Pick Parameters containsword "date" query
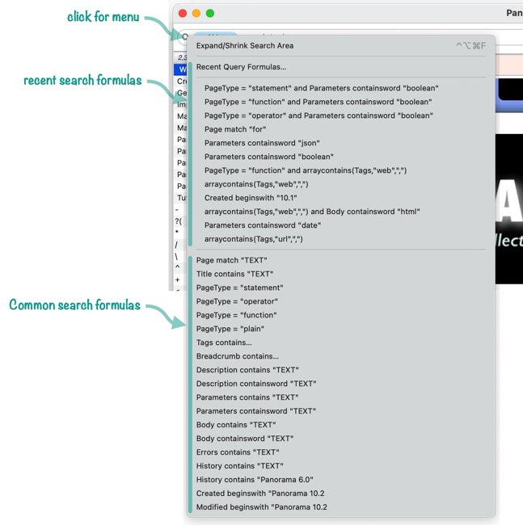Viewport: 523px width, 525px height. (x=341, y=225)
